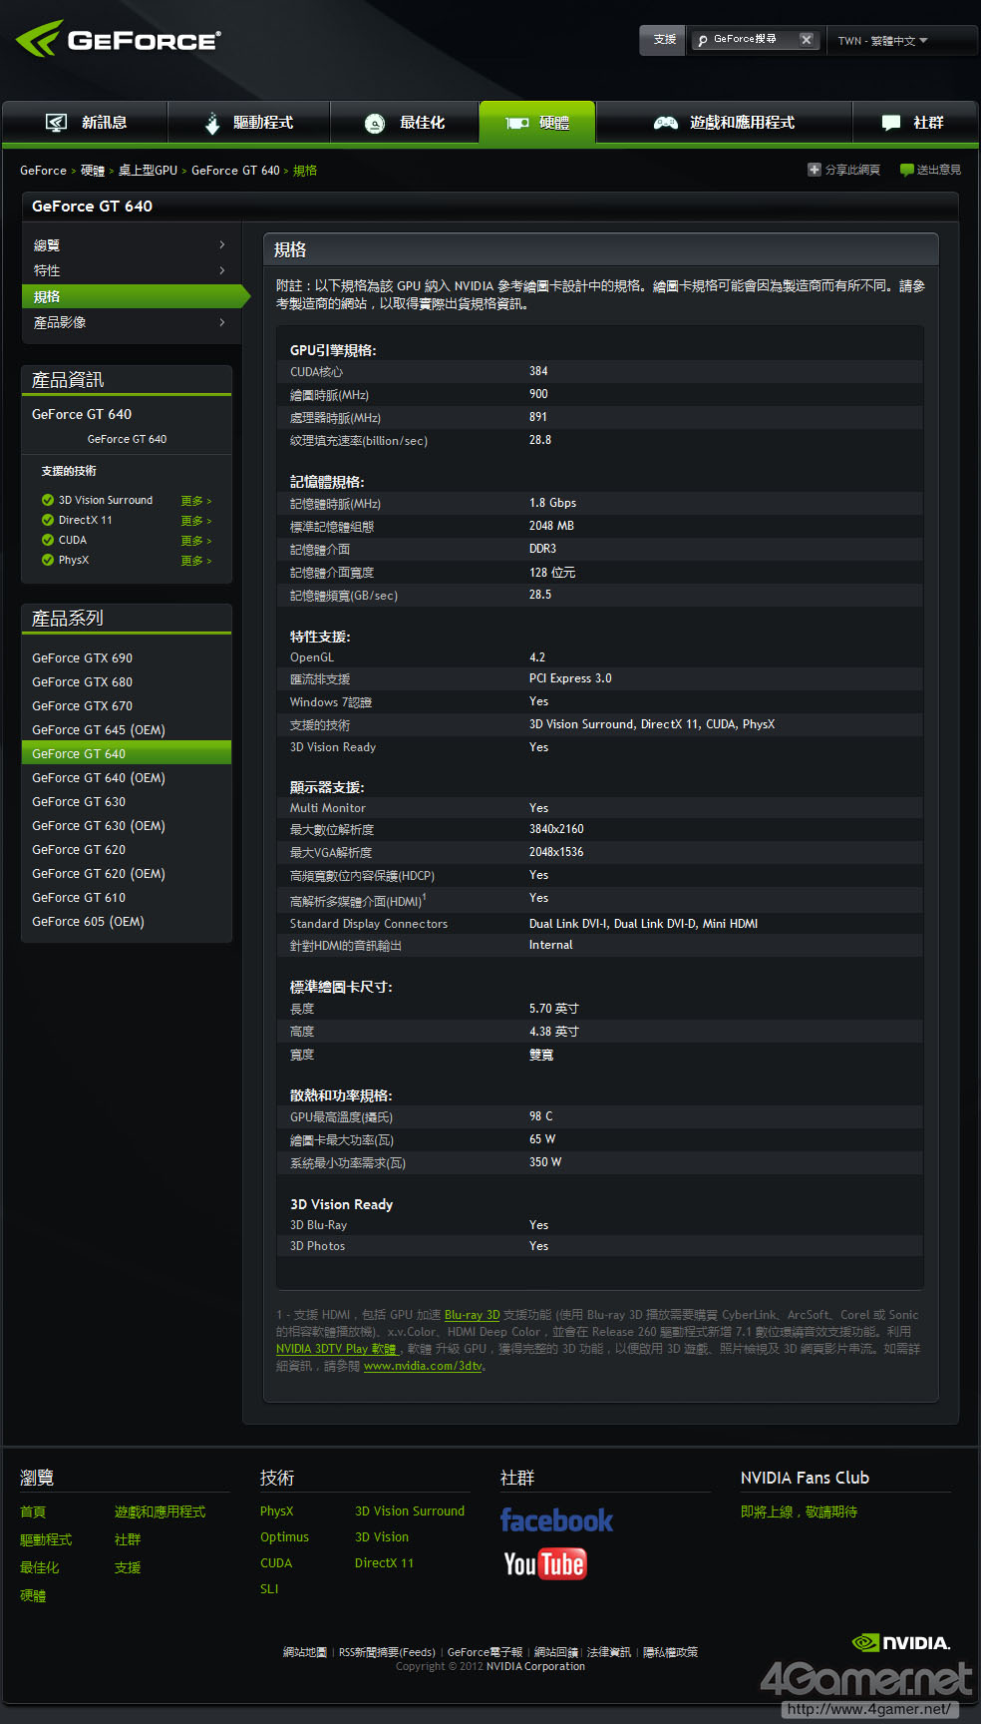The height and width of the screenshot is (1724, 981).
Task: Click the share-this-page plus icon
Action: (x=815, y=170)
